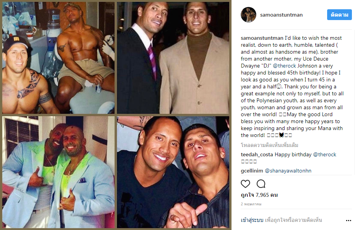Click the top-right photo of suited men
The image size is (355, 230).
pos(173,58)
